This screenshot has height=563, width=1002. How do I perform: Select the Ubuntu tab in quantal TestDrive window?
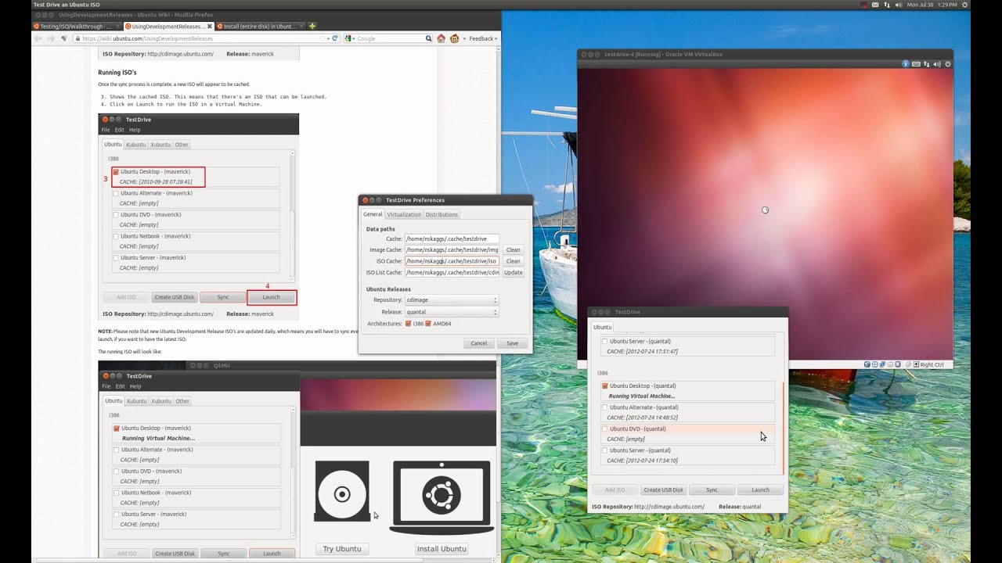602,327
